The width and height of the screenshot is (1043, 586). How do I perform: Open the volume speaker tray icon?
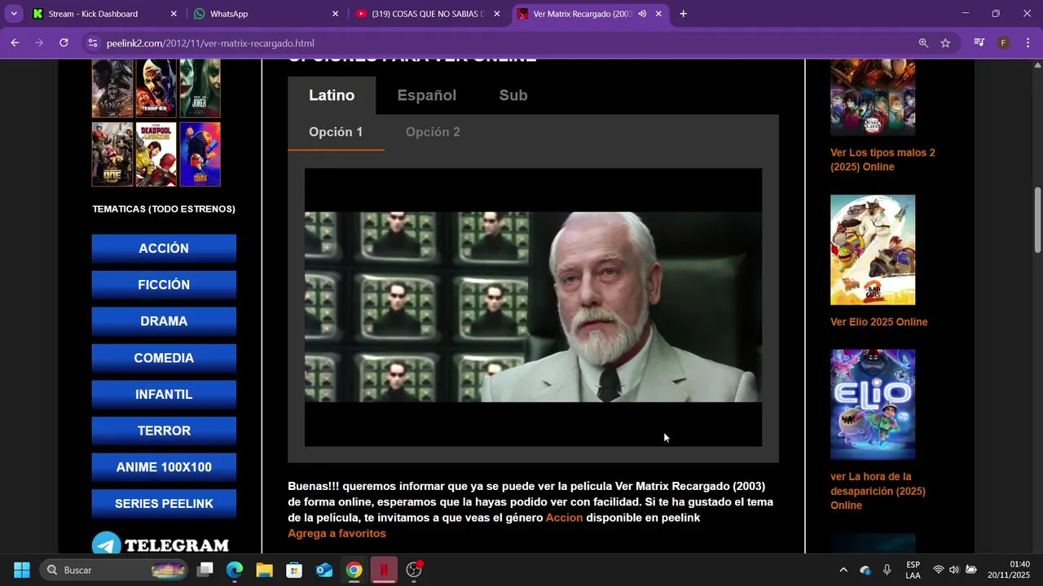click(x=954, y=570)
